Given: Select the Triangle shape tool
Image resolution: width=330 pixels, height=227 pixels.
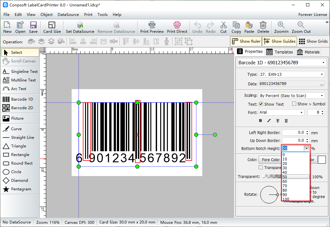Looking at the screenshot, I should pos(20,146).
